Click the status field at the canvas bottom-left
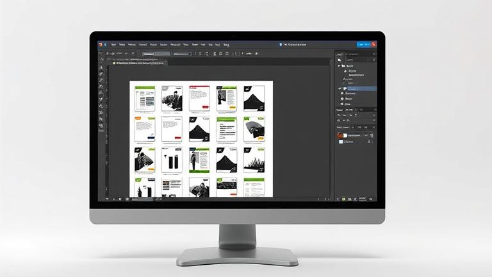The height and width of the screenshot is (277, 492). pos(142,199)
